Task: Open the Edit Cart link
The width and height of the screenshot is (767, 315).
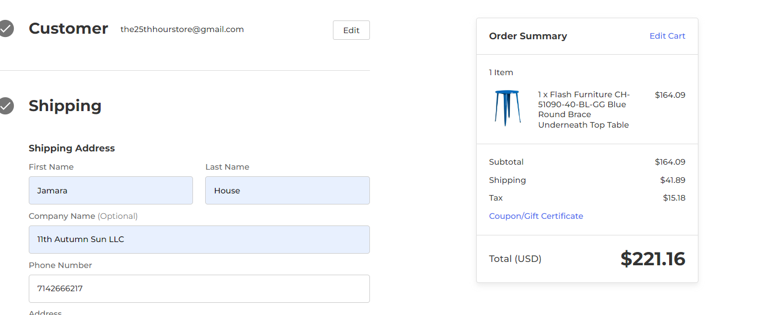Action: pos(667,36)
